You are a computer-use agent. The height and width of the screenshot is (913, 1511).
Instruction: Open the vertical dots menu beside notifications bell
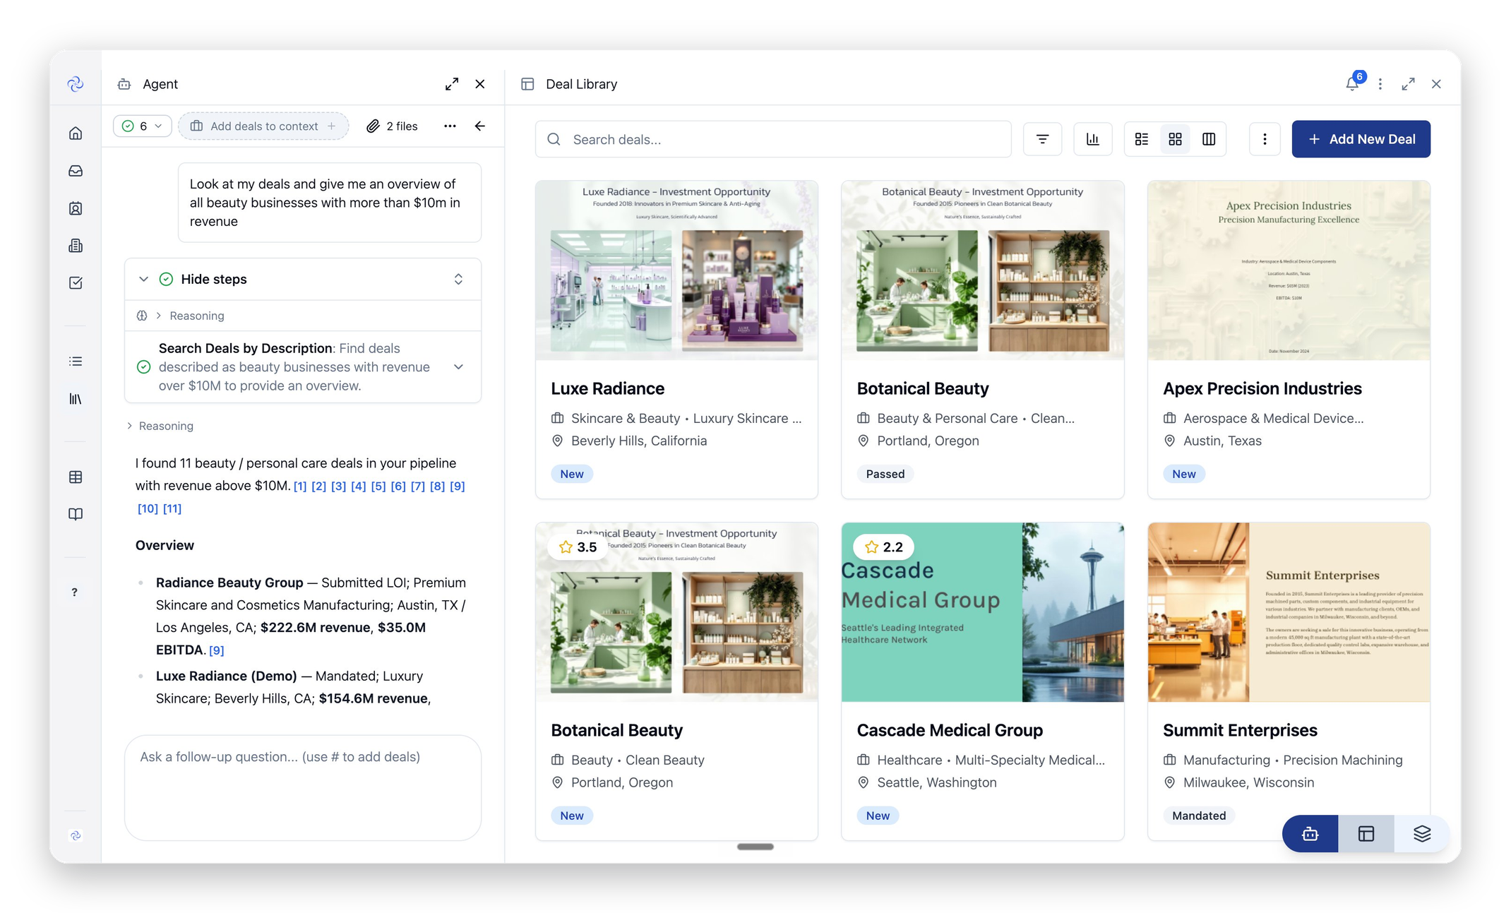point(1380,84)
